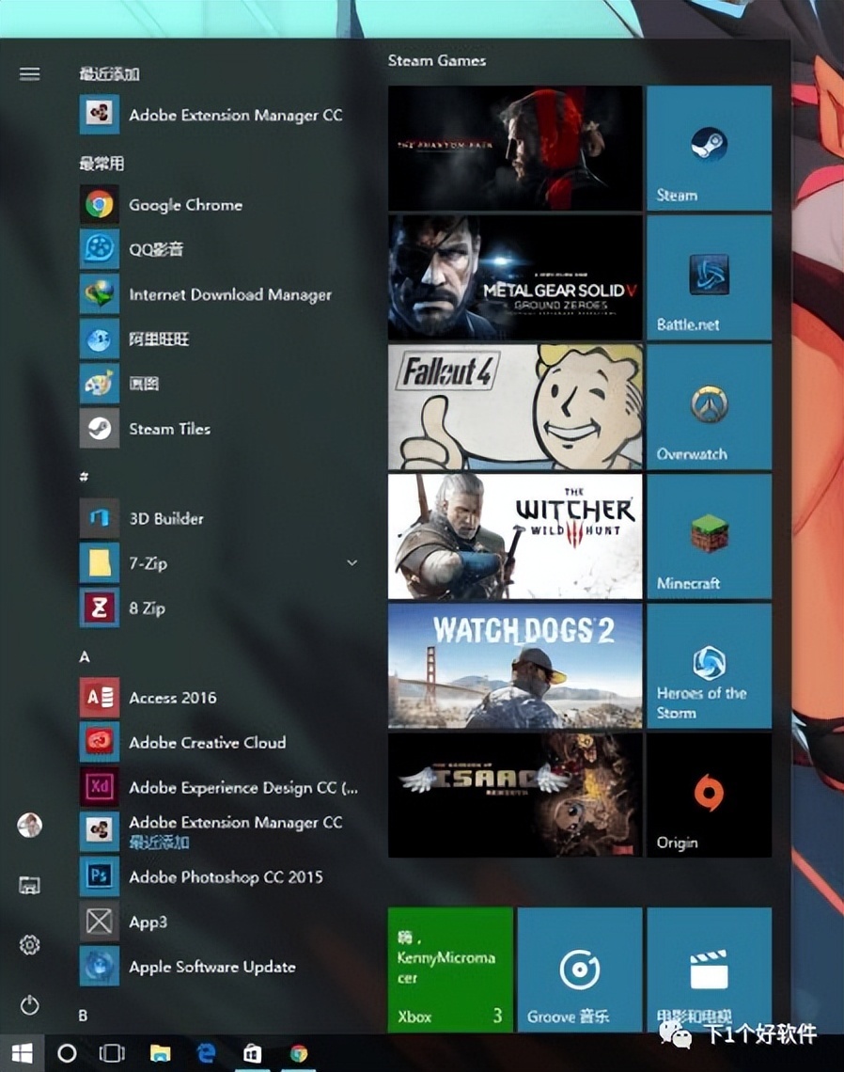Launch the Watch Dogs 2 tile
844x1072 pixels.
pos(515,666)
